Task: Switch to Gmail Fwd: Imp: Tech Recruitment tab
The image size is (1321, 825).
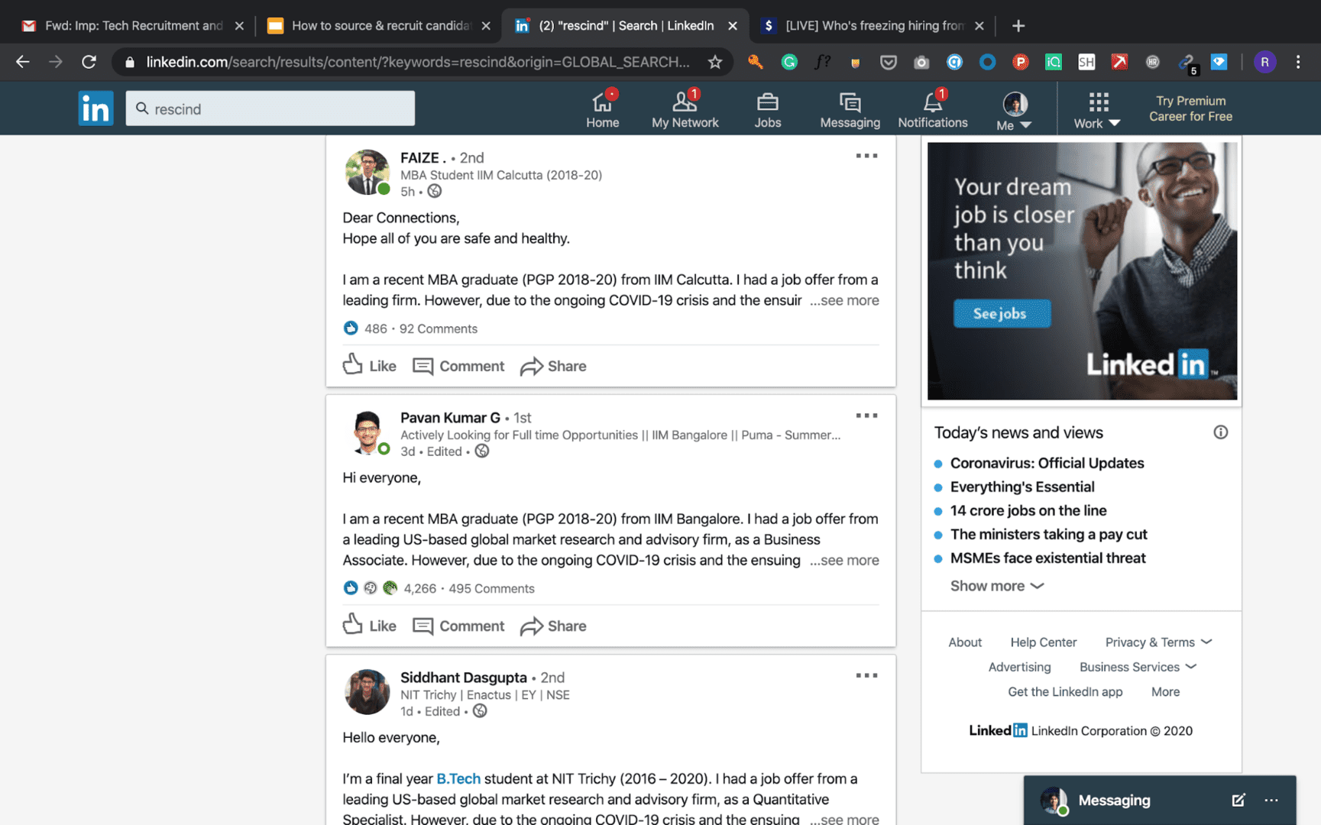Action: [x=134, y=25]
